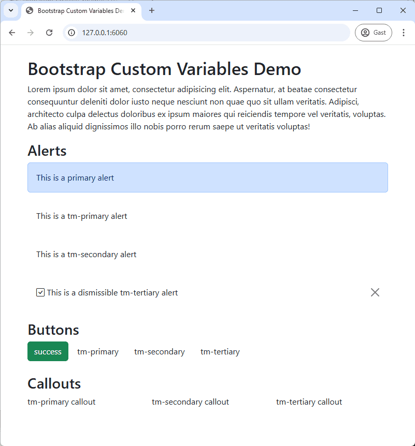Close the browser window
This screenshot has height=446, width=415.
(x=403, y=10)
